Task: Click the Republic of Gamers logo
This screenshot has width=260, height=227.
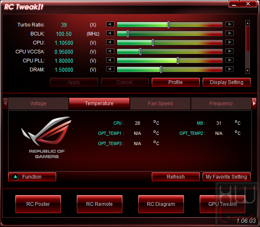Action: click(47, 137)
